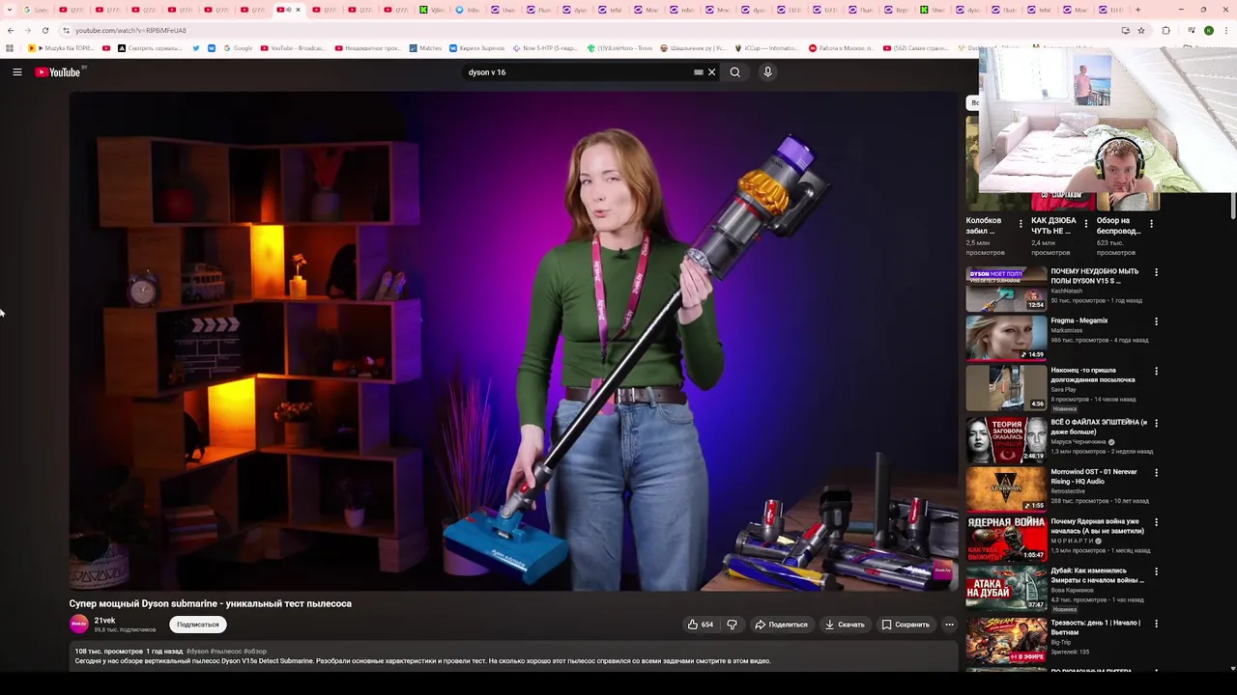Open the on-screen keyboard in search box
Screen dimensions: 1237x695
699,72
